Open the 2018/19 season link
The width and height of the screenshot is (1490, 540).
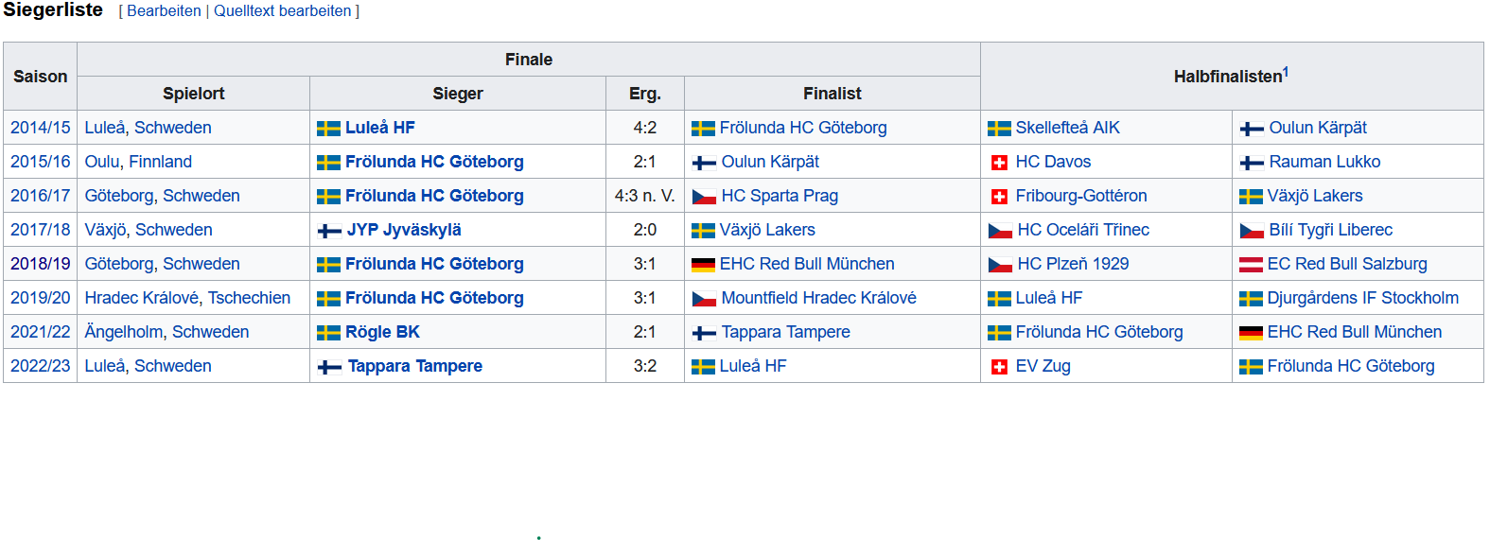[41, 264]
